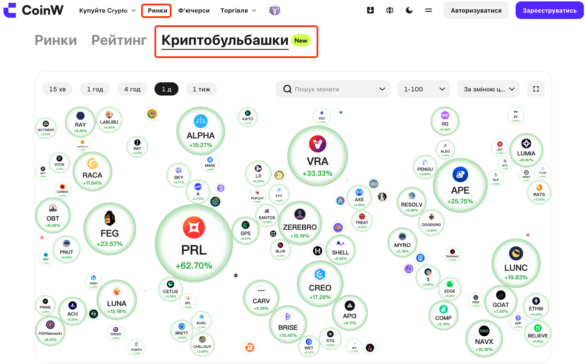Select the BRISE bubble
Image resolution: width=585 pixels, height=364 pixels.
coord(288,324)
